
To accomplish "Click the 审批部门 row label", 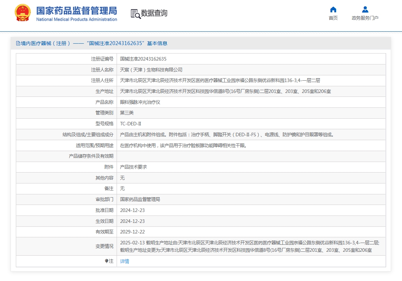I will (x=104, y=199).
